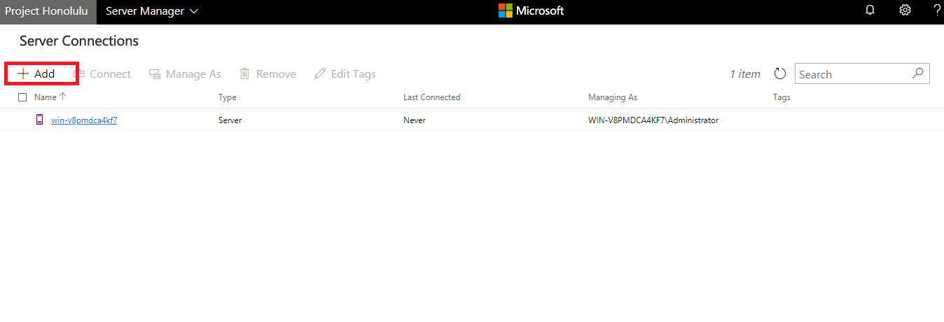Click the Remove trash button
The width and height of the screenshot is (944, 322).
(x=268, y=74)
